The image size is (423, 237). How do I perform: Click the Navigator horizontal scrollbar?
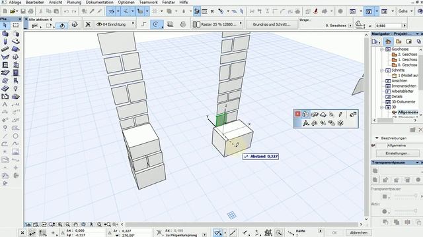[x=385, y=120]
